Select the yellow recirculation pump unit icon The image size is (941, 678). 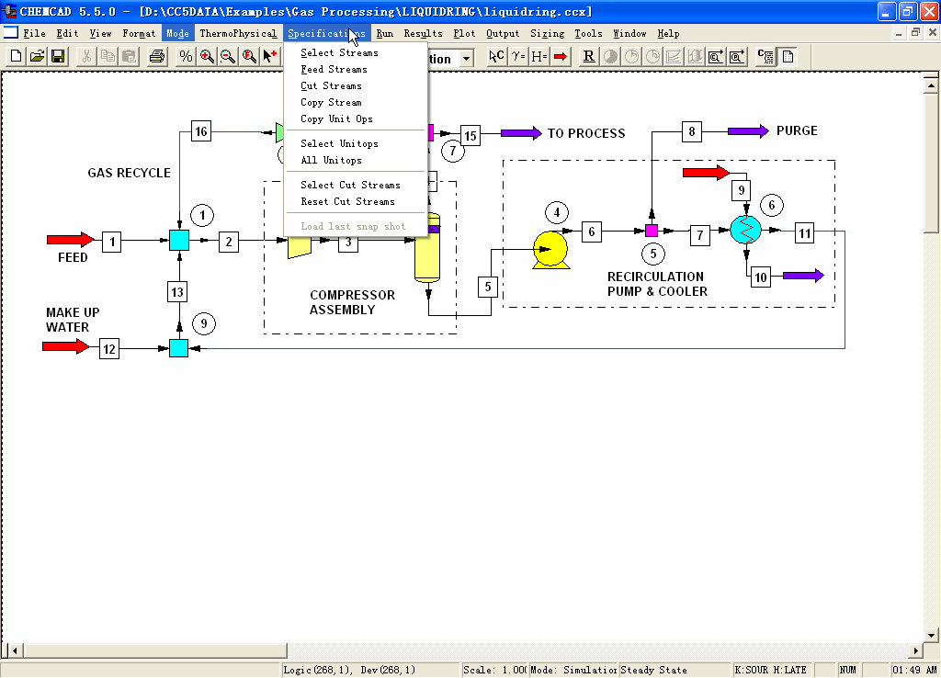click(x=550, y=250)
